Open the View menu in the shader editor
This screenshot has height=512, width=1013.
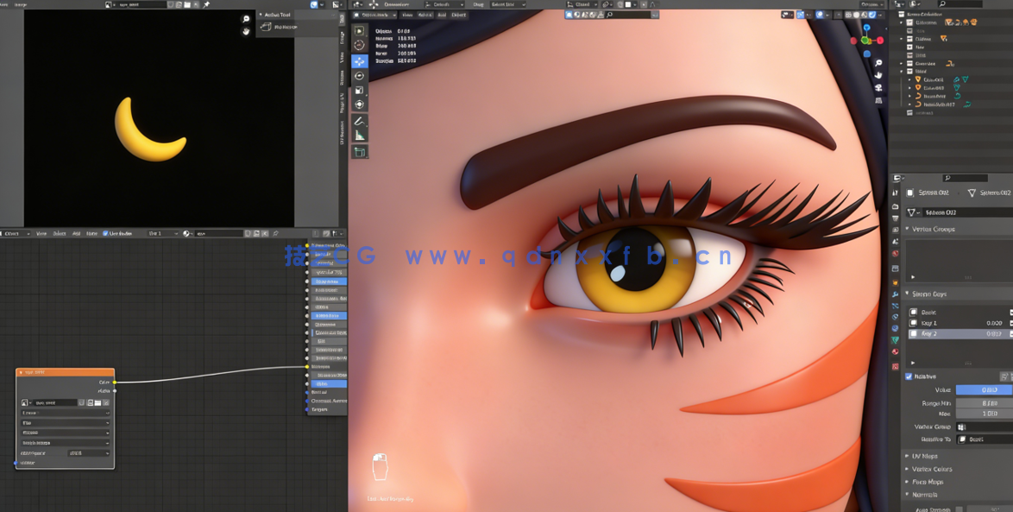41,233
